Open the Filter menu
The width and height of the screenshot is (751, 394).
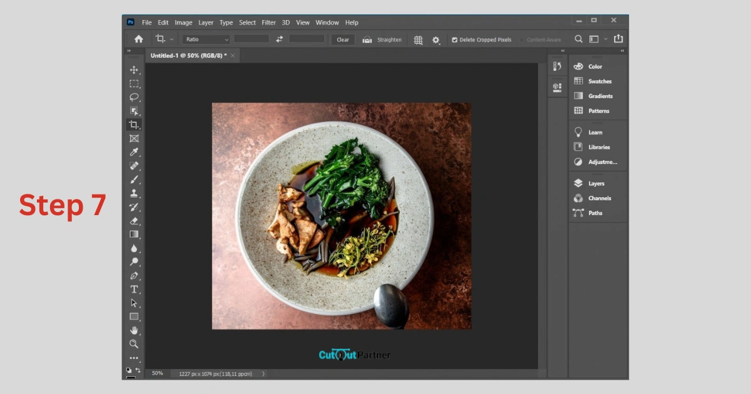268,23
